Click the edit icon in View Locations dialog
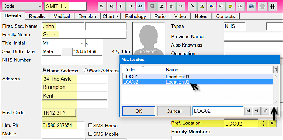Viewport: 283px width, 140px height. click(248, 111)
